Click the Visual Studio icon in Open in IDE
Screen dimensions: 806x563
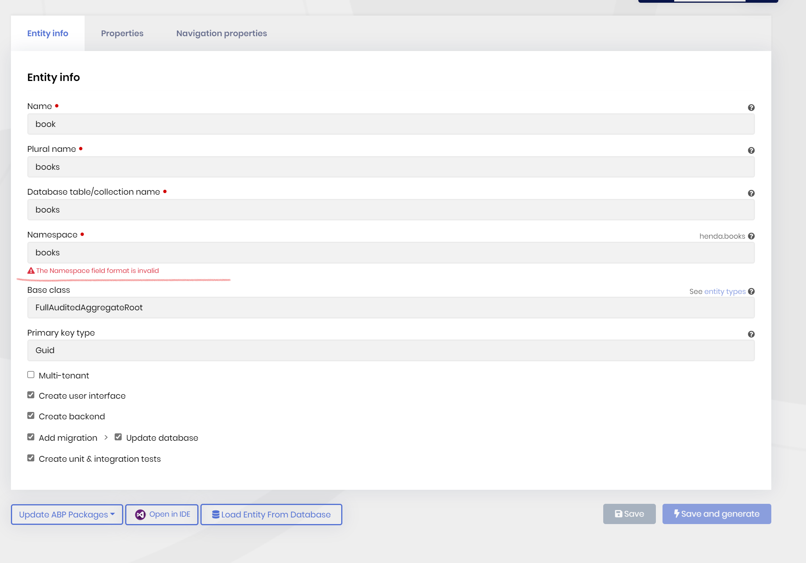(x=140, y=514)
